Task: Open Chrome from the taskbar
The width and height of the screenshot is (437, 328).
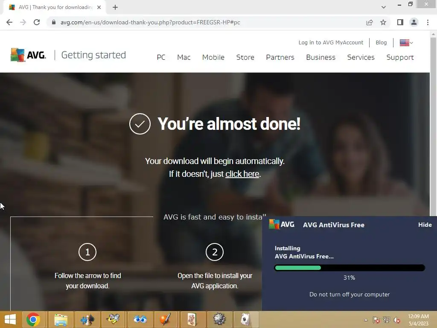Action: coord(33,319)
